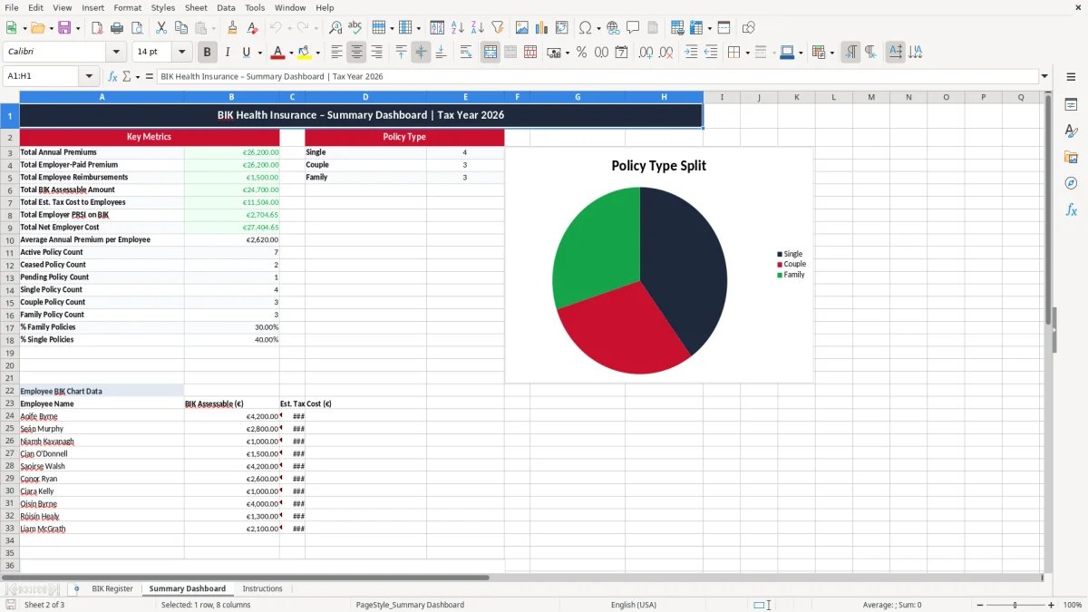
Task: Expand the formula bar arrow
Action: point(1044,77)
